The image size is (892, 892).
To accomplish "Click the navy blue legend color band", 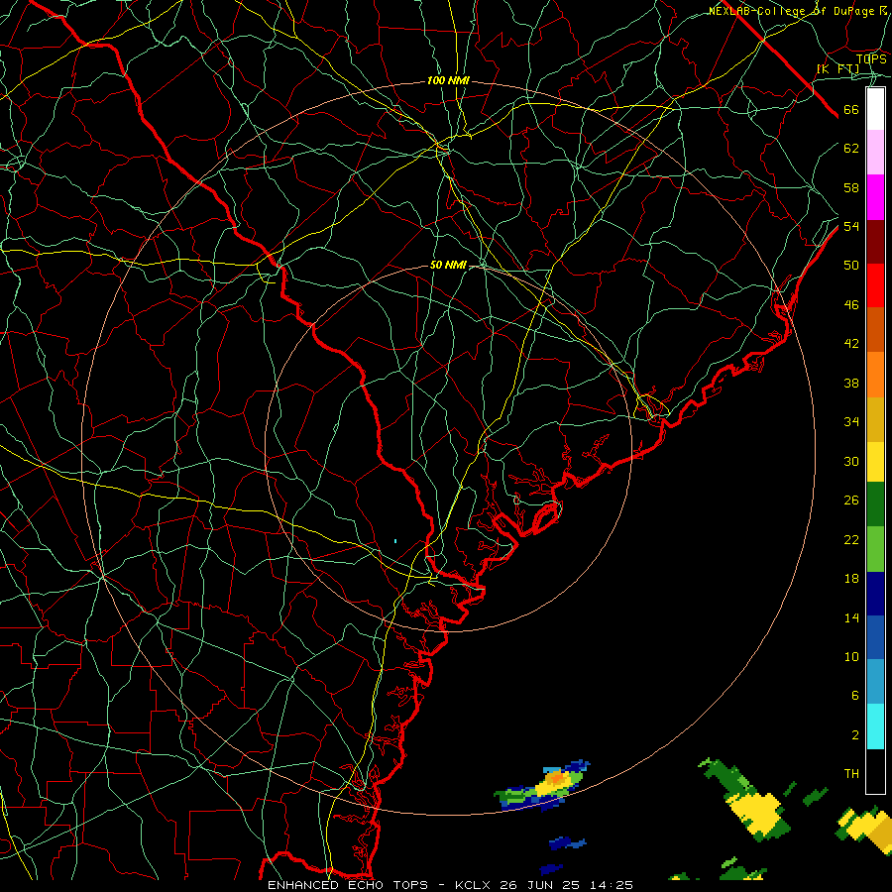I will [875, 594].
